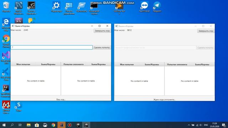Launch the Sublime Text desktop shortcut
Screen dimensions: 228x128
tap(119, 9)
